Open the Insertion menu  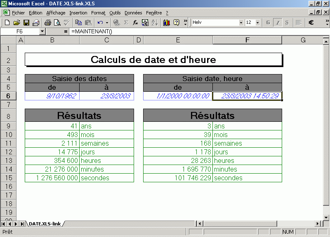(78, 13)
